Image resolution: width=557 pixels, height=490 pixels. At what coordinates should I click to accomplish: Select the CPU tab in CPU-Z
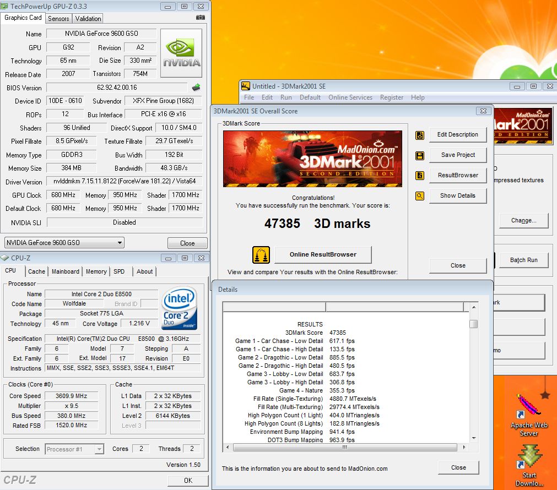tap(10, 270)
